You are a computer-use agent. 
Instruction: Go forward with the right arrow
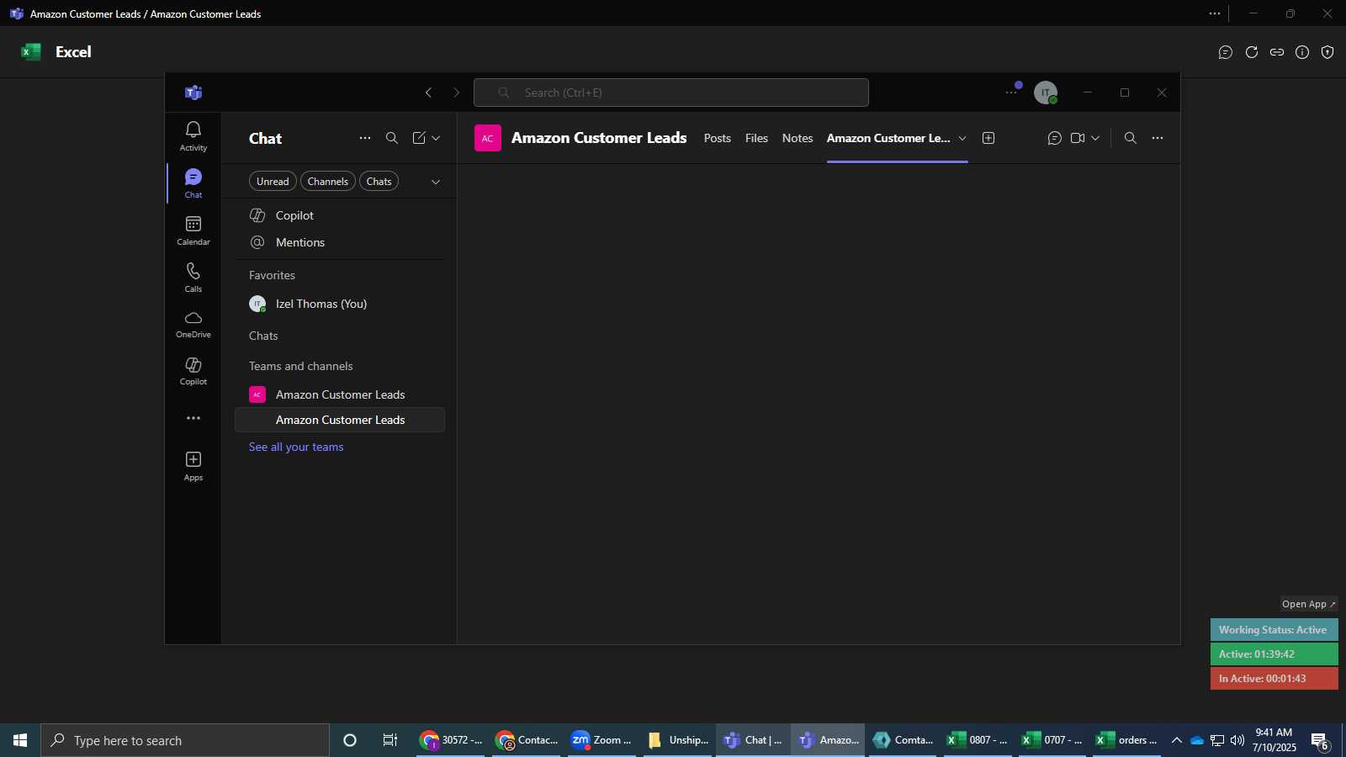(x=457, y=93)
